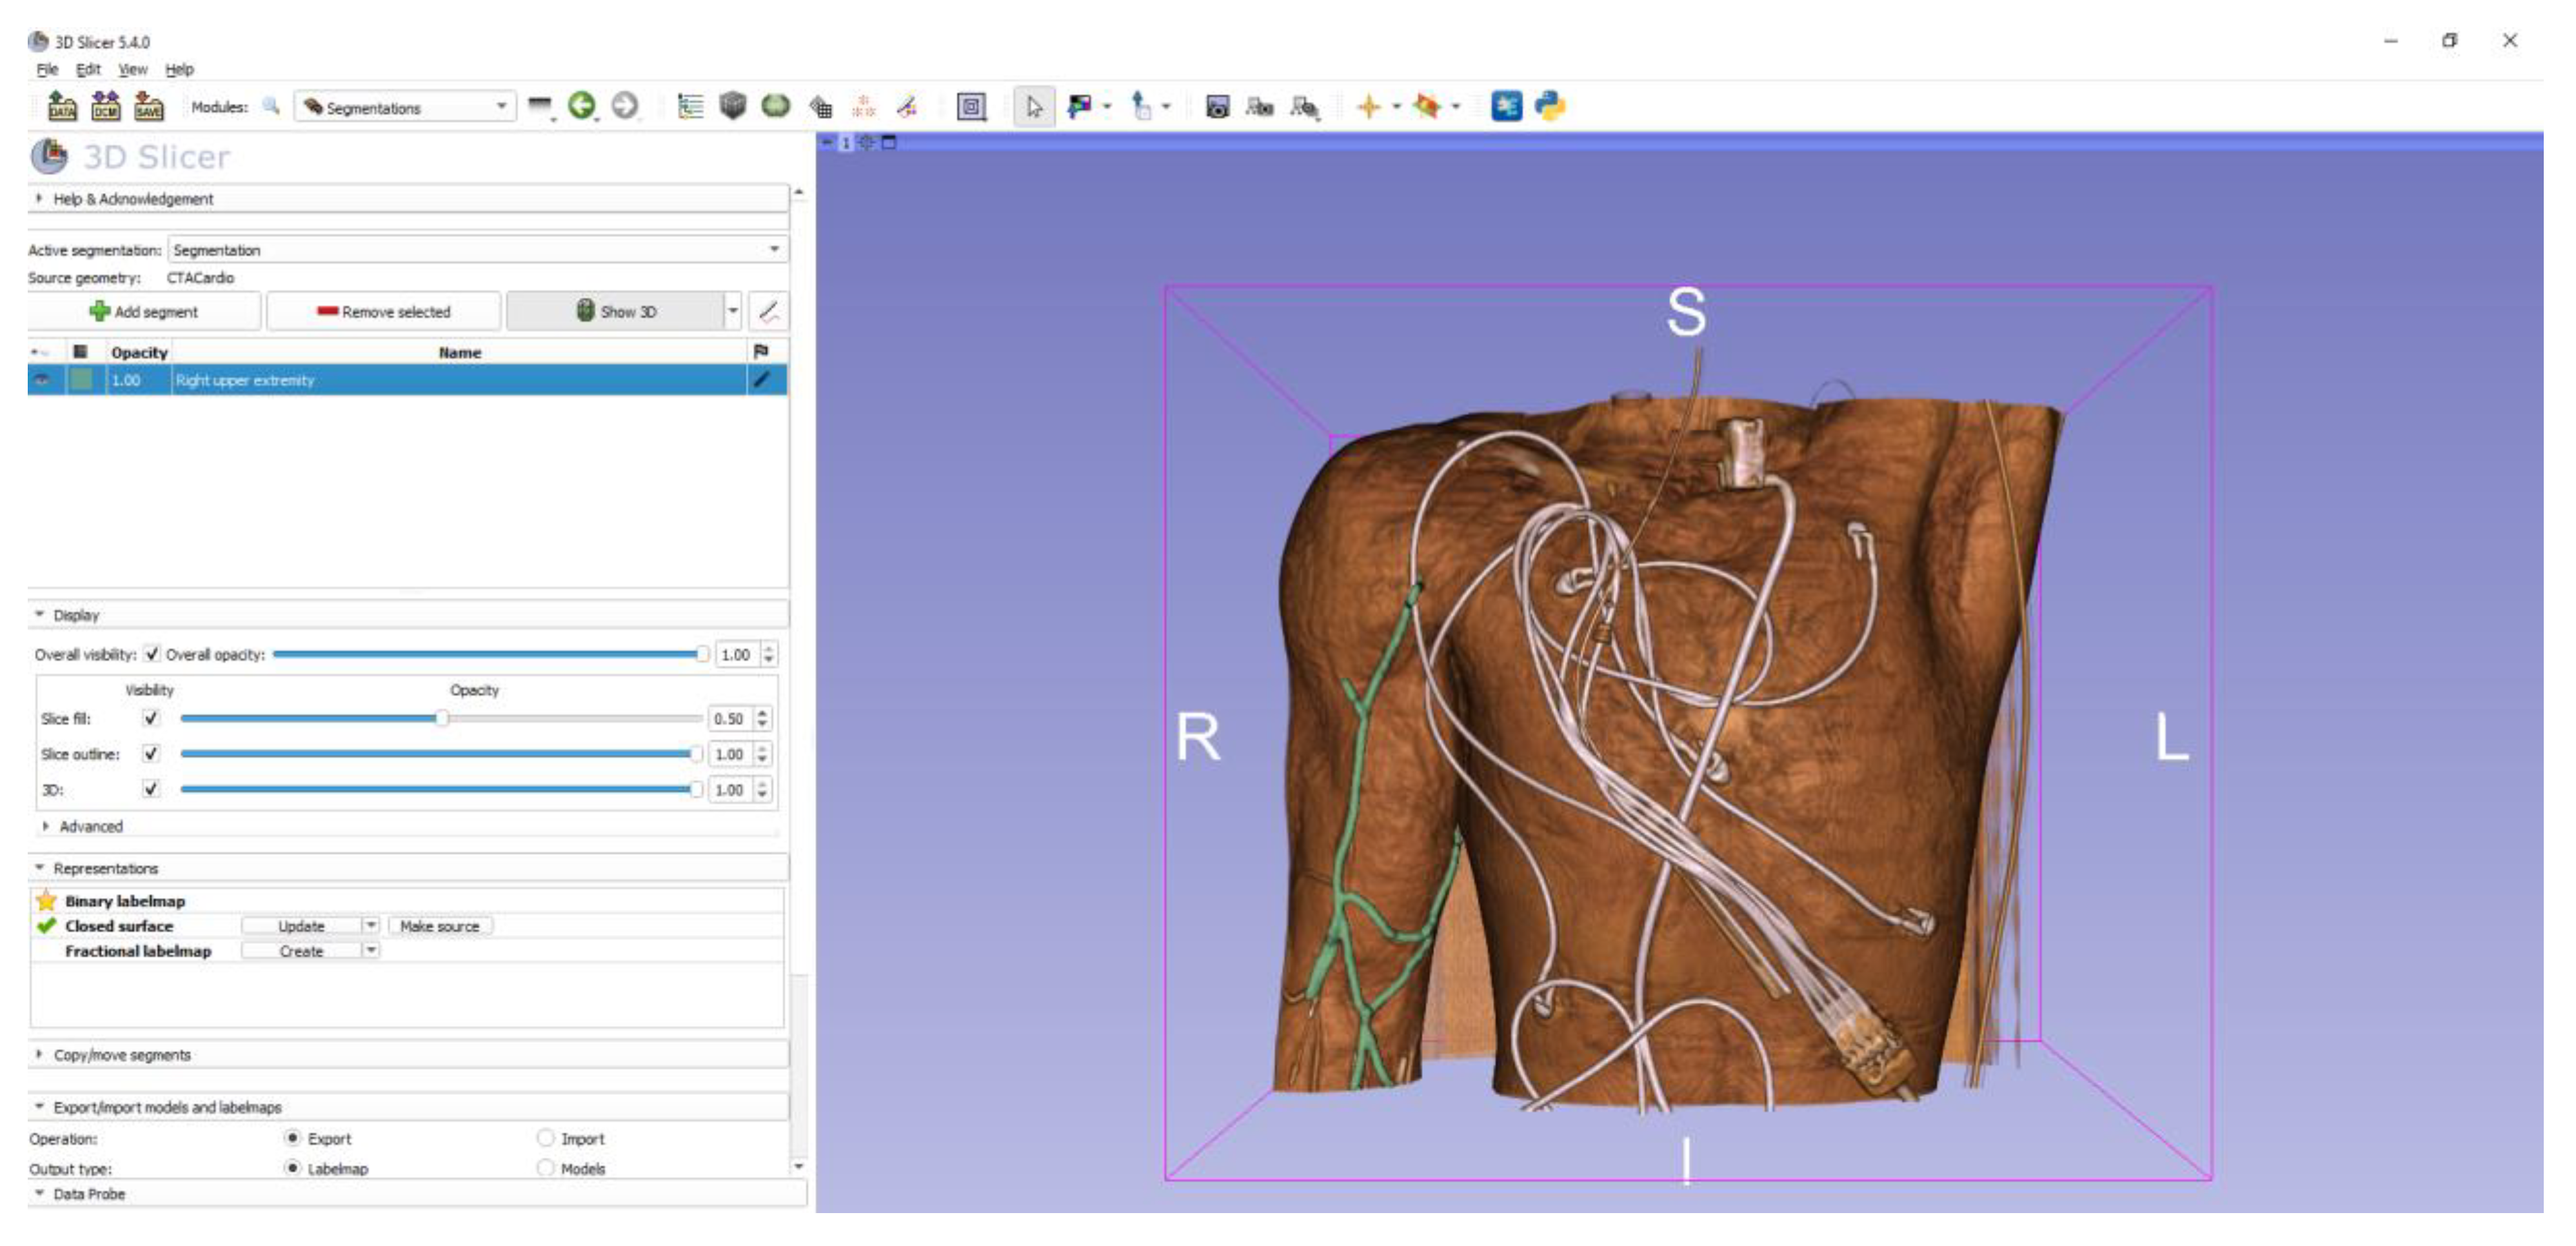Image resolution: width=2576 pixels, height=1246 pixels.
Task: Toggle Slice fill visibility checkbox
Action: coord(151,719)
